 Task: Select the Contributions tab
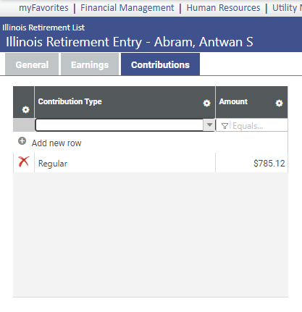pyautogui.click(x=160, y=64)
